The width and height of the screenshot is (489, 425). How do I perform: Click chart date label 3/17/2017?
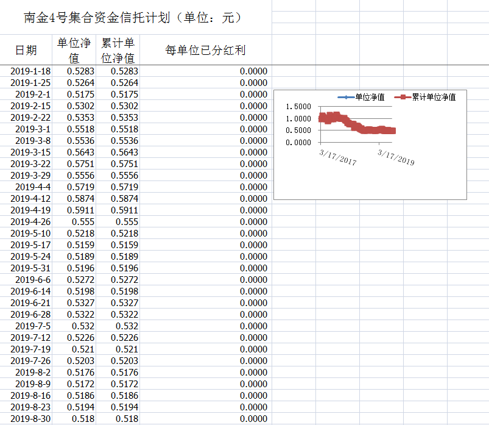pyautogui.click(x=338, y=157)
